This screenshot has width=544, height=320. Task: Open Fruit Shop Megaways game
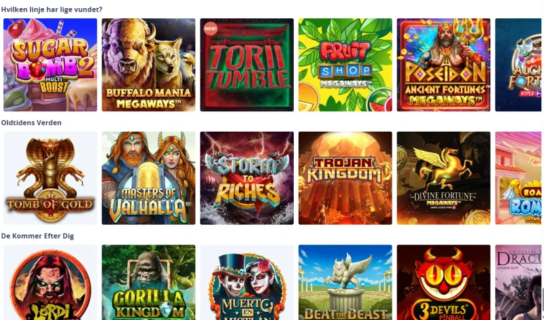tap(345, 65)
